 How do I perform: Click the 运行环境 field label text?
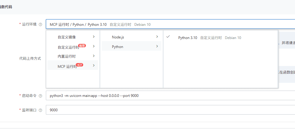(x=29, y=24)
